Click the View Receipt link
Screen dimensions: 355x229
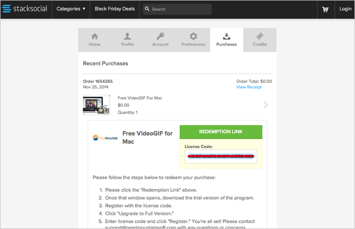[249, 87]
